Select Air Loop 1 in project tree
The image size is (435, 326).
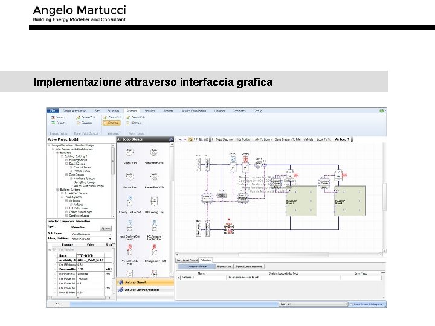[79, 204]
